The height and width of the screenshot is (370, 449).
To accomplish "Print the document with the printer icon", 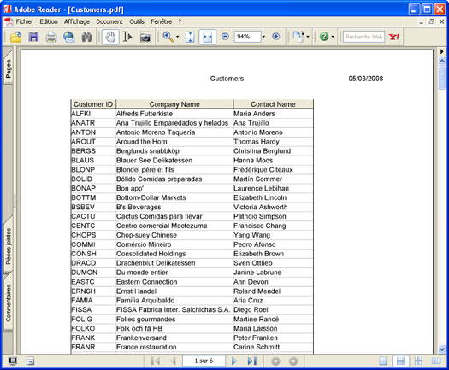I will pos(51,37).
